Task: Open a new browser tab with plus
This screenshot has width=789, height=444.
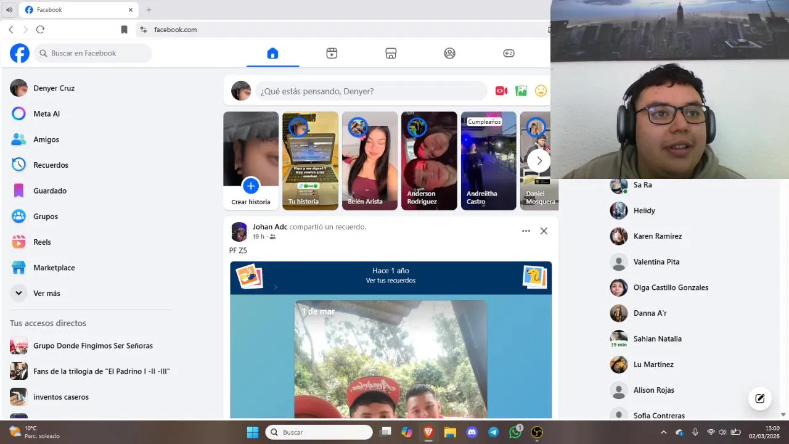Action: 149,10
